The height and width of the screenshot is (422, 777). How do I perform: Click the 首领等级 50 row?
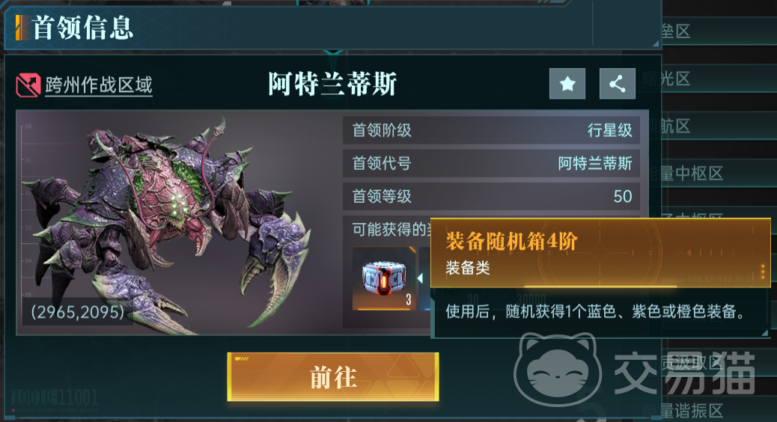(491, 196)
